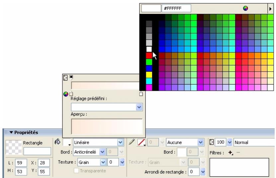Screen dimensions: 276x178
Task: Click the opacity checkerboard icon beside 100
Action: 211,142
